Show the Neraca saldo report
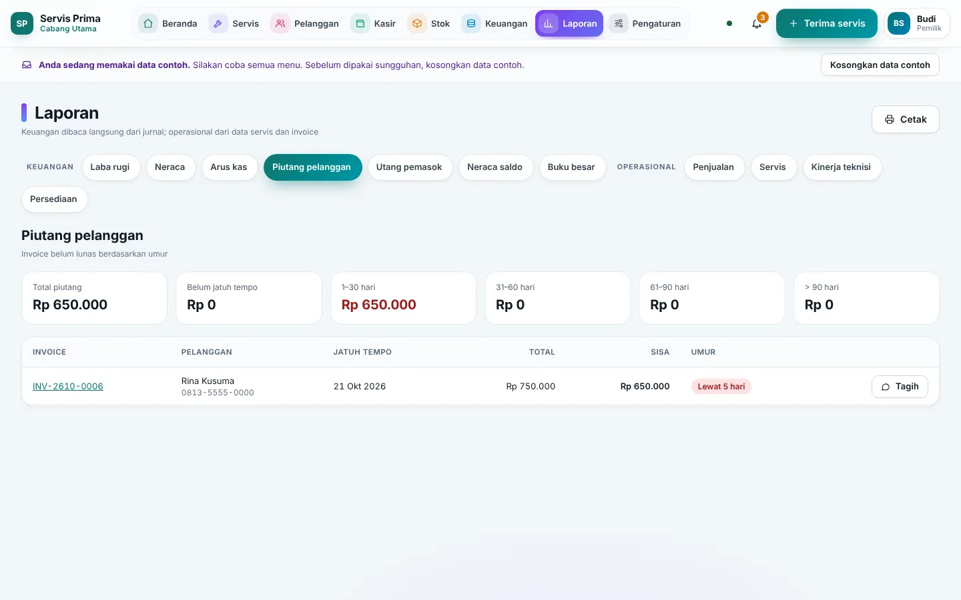This screenshot has height=600, width=961. (x=495, y=167)
